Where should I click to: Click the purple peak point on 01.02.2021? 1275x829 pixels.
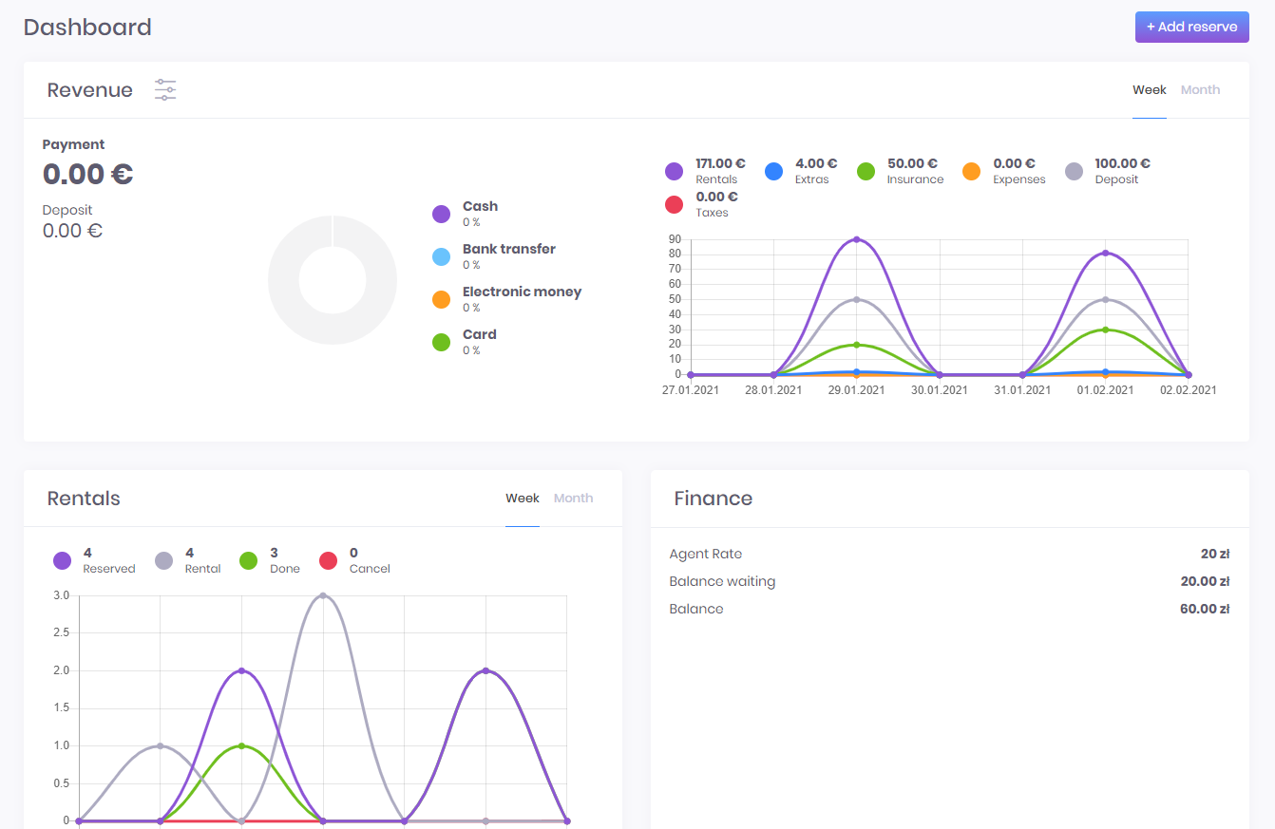1106,253
